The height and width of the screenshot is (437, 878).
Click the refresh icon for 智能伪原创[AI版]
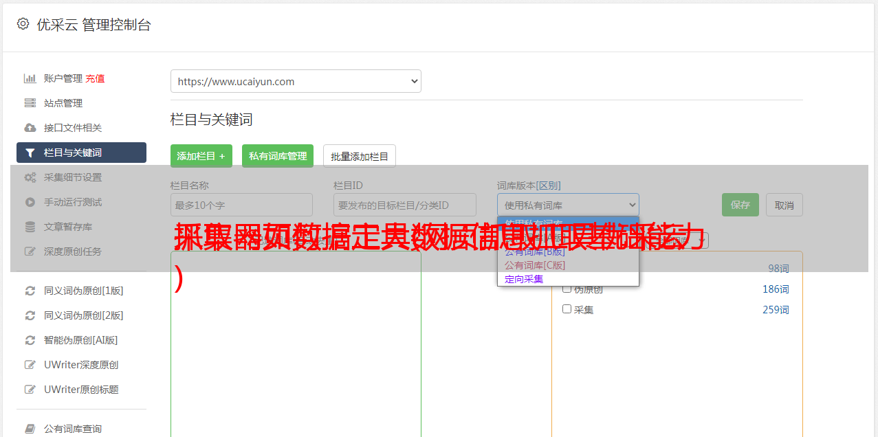[30, 340]
